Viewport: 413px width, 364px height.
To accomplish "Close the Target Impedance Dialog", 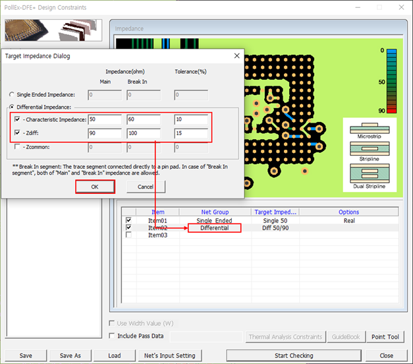I will (x=236, y=56).
